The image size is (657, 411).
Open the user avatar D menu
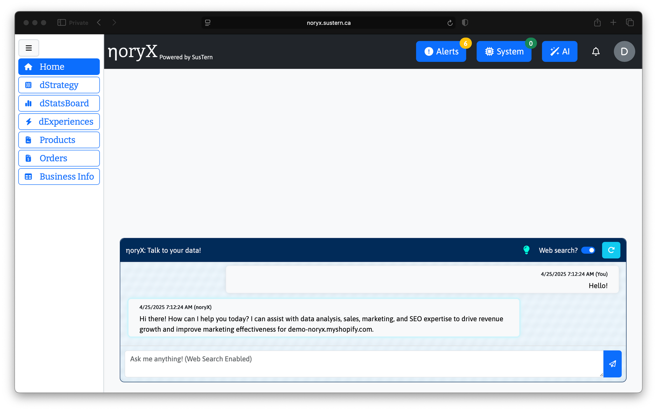pyautogui.click(x=624, y=51)
